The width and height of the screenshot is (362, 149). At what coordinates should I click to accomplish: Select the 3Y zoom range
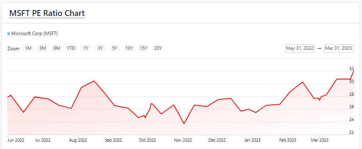click(100, 48)
